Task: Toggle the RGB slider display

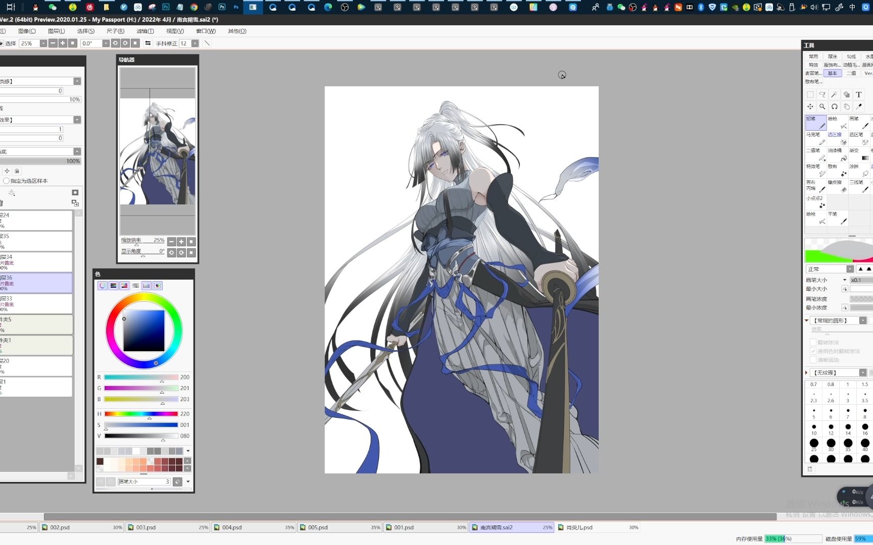Action: (114, 286)
